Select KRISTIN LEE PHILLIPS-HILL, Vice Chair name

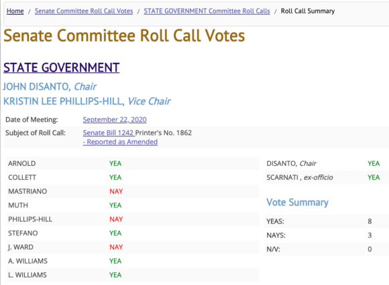coord(87,101)
